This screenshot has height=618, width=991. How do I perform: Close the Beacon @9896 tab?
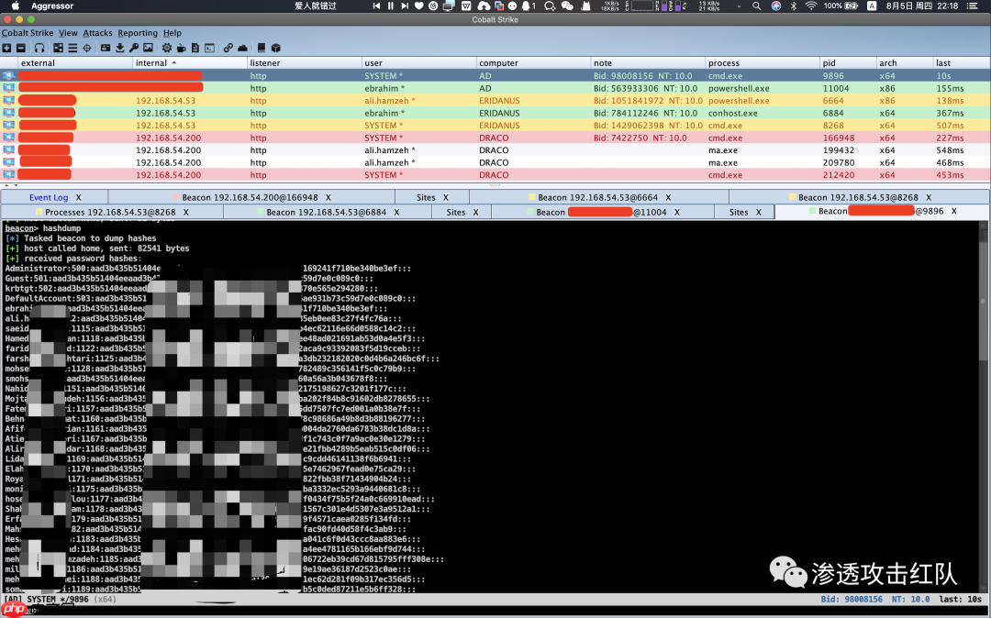(953, 211)
